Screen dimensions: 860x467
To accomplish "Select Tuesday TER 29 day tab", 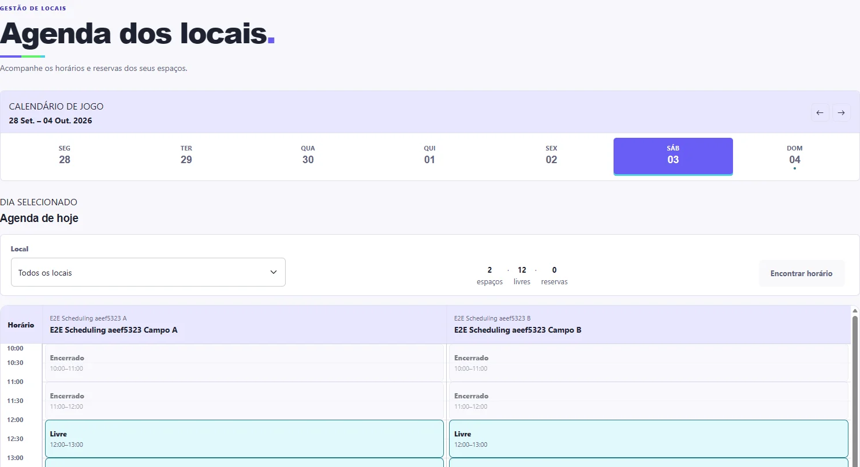I will (x=186, y=156).
